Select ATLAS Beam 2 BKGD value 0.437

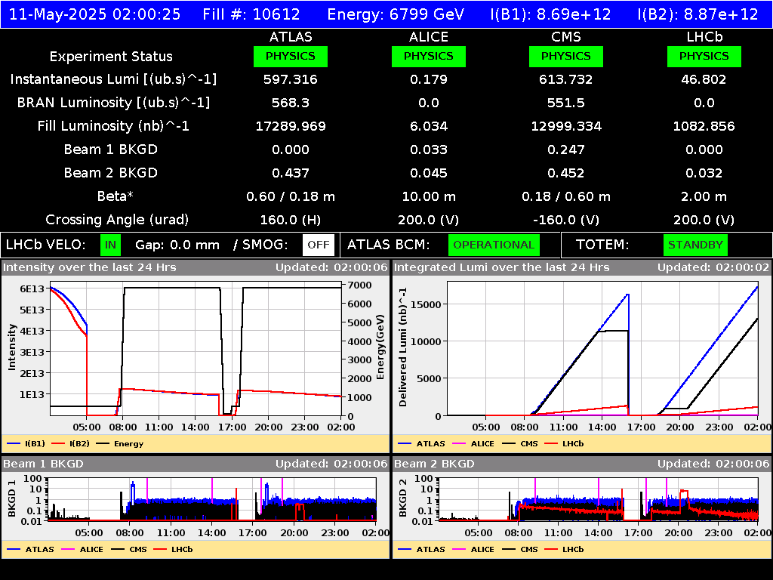[291, 173]
